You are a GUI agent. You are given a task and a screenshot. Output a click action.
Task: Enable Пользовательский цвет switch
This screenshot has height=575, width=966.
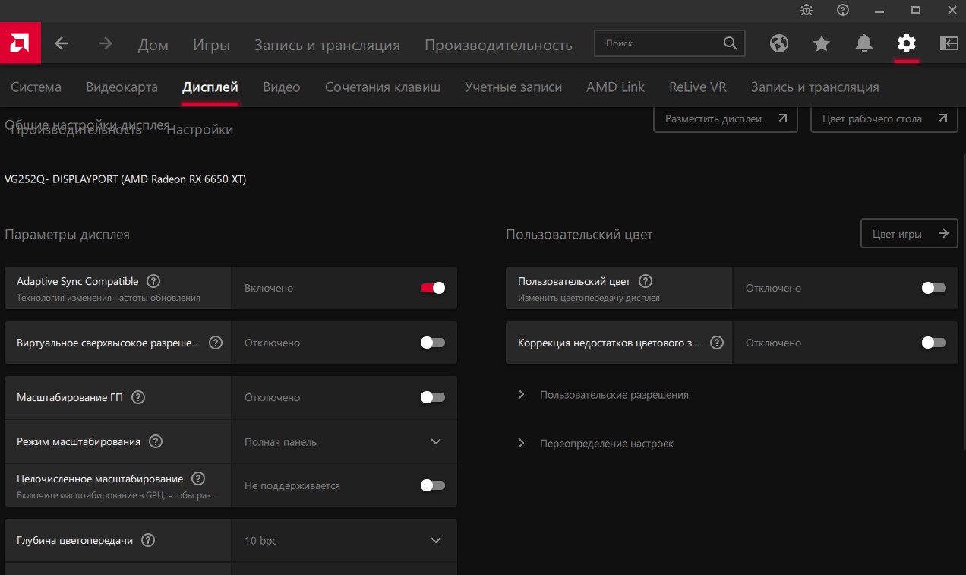click(x=934, y=288)
